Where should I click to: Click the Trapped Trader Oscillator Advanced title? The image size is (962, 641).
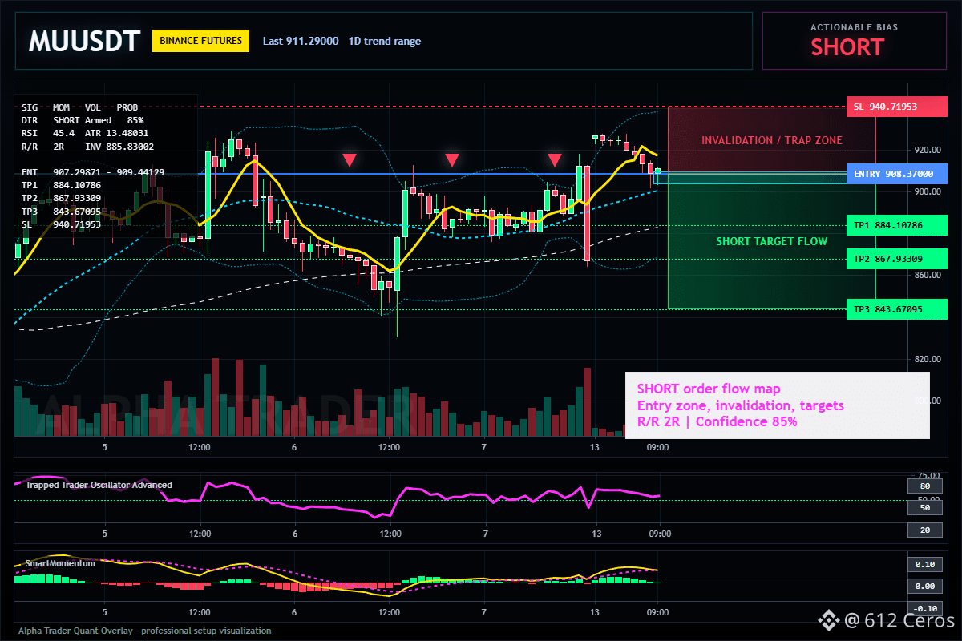coord(99,485)
